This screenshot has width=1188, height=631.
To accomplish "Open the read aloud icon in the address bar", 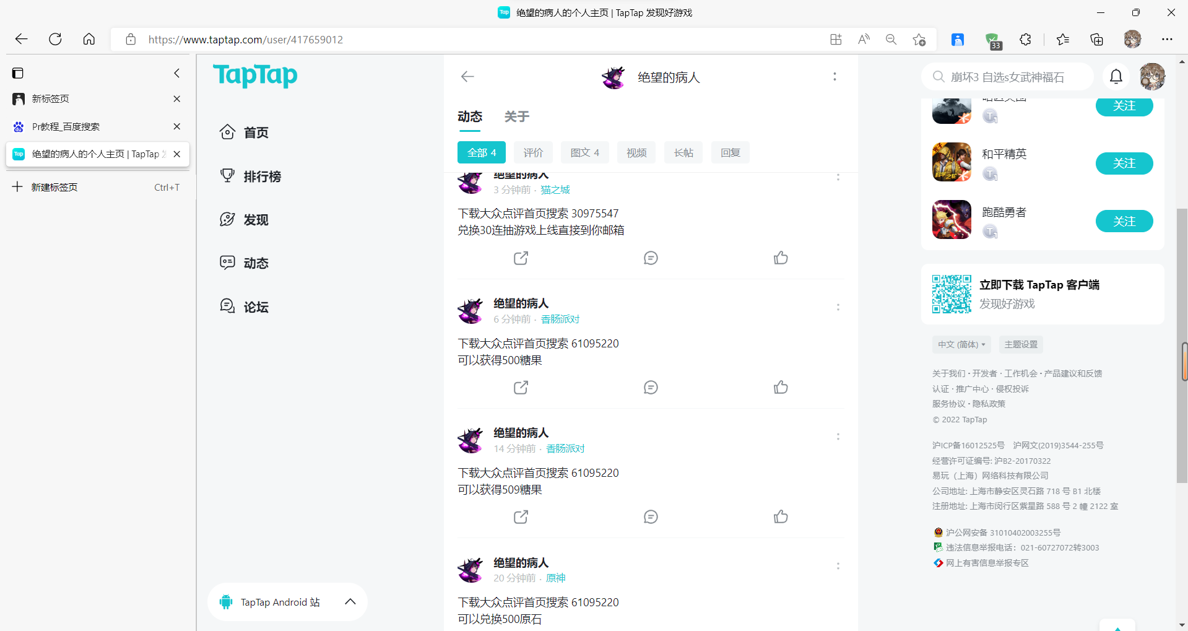I will pos(864,39).
